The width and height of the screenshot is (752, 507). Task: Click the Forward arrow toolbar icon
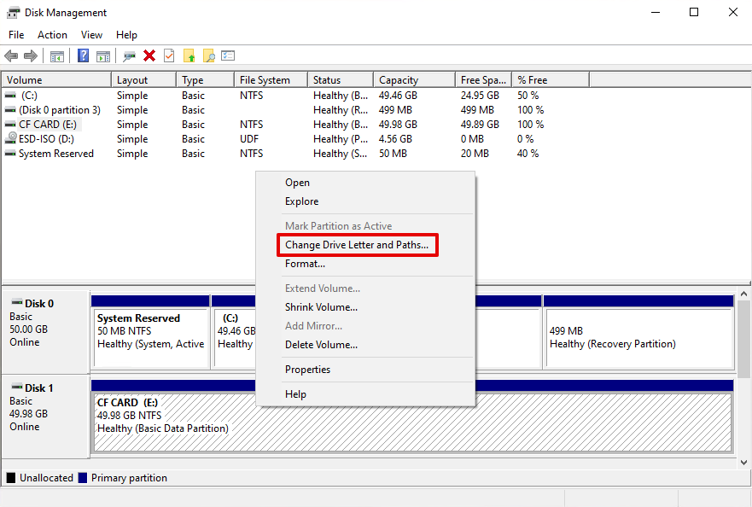[31, 56]
